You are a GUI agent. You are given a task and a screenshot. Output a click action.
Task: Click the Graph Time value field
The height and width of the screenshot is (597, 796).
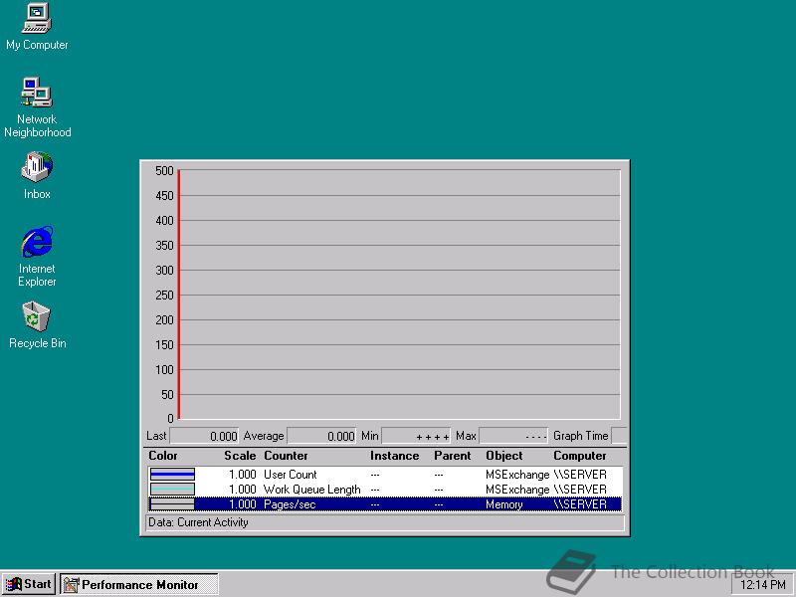pyautogui.click(x=619, y=436)
